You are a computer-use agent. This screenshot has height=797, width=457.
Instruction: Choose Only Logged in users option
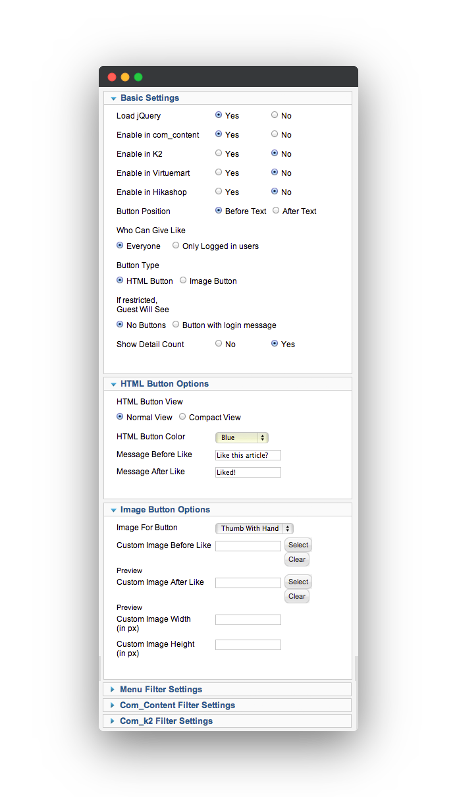click(x=176, y=246)
